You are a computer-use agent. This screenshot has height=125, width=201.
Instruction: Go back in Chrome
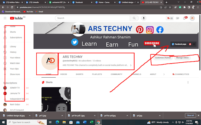(3, 7)
